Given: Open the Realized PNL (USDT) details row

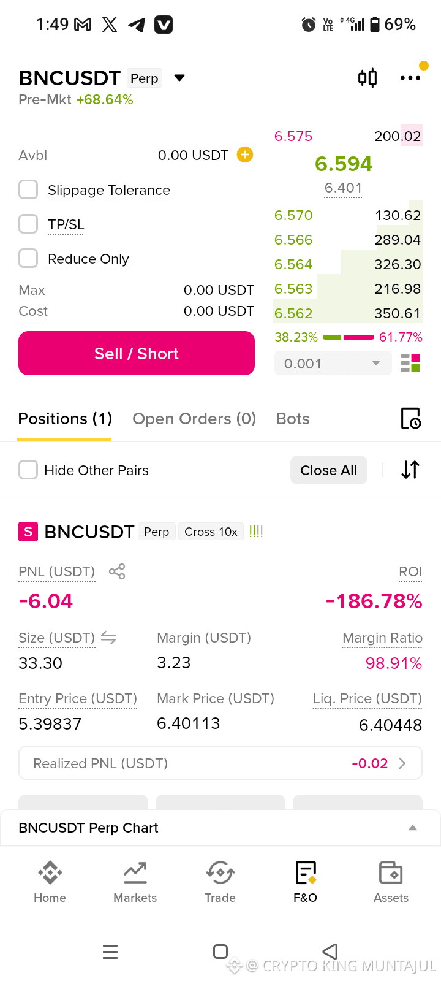Looking at the screenshot, I should (221, 763).
